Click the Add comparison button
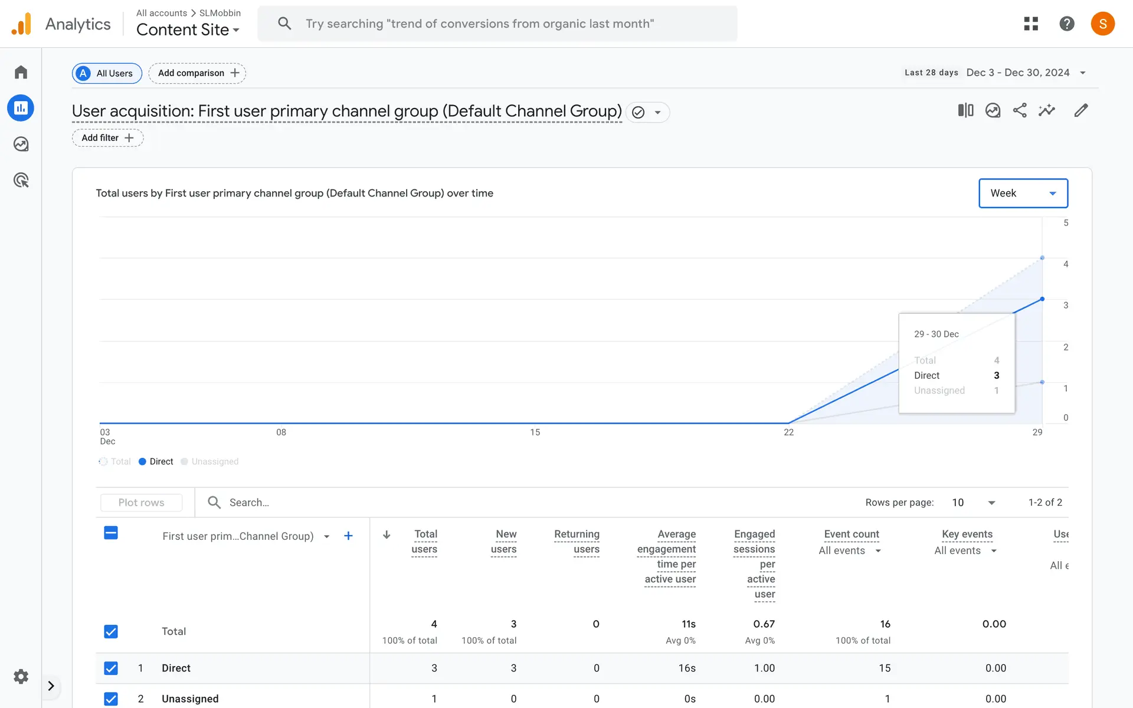The image size is (1133, 708). pos(198,73)
